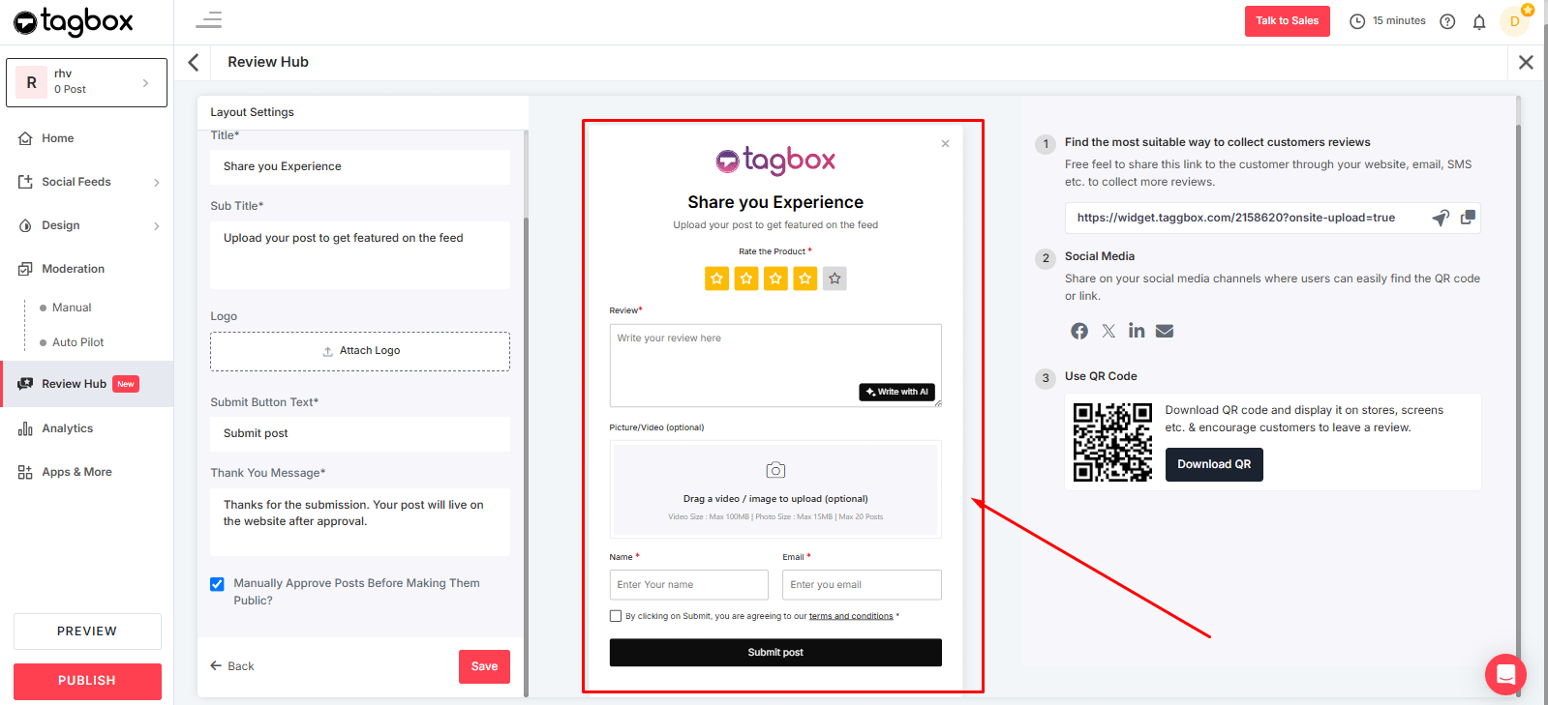Toggle Manually Approve Posts checkbox
The width and height of the screenshot is (1548, 705).
point(217,584)
